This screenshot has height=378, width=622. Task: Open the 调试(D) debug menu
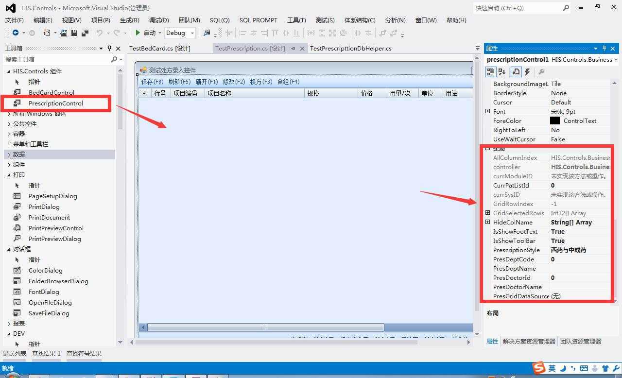(x=159, y=20)
